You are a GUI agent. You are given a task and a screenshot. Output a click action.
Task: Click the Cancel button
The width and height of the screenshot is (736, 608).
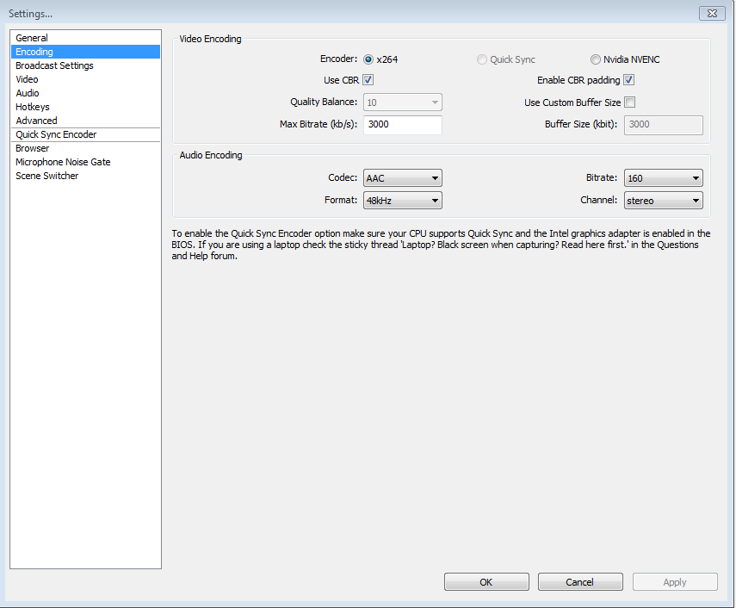pos(580,581)
